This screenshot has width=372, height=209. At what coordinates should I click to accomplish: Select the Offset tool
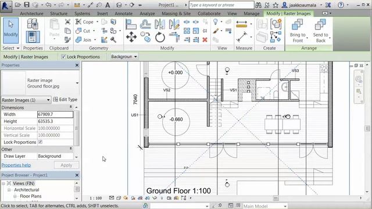145,24
